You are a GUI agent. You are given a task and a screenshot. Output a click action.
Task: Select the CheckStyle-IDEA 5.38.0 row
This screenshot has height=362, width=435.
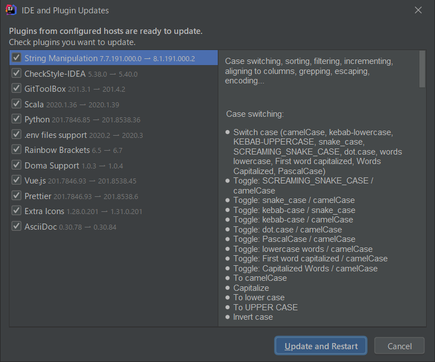point(114,73)
